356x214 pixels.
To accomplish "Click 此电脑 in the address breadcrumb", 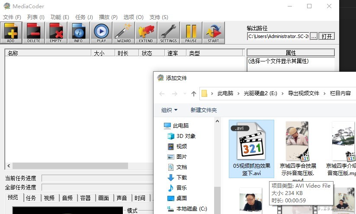I will tap(225, 93).
